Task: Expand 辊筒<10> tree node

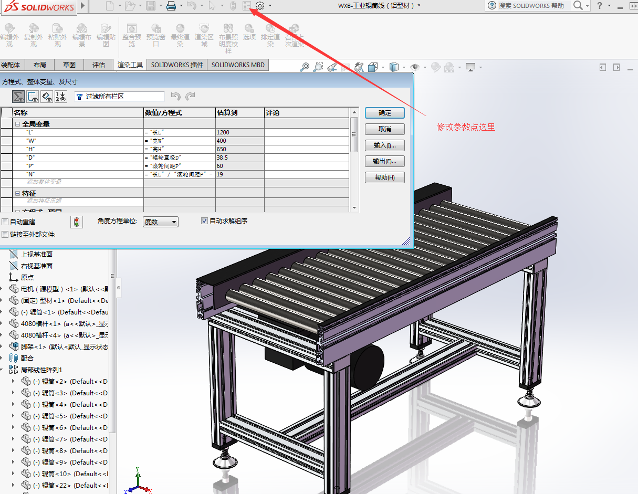Action: (x=14, y=474)
